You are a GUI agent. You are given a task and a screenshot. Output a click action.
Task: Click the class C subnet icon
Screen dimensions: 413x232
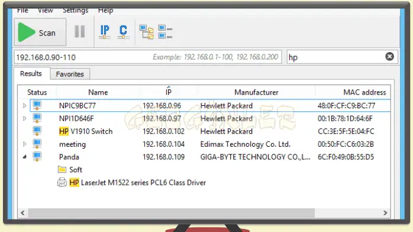click(x=123, y=32)
